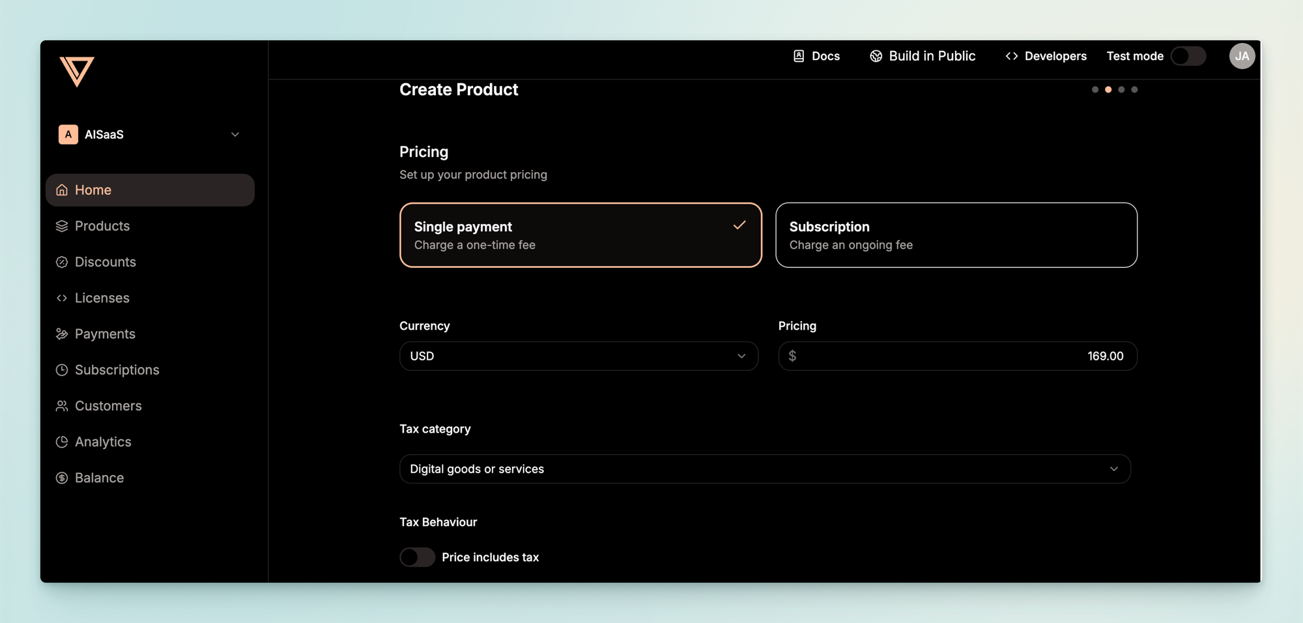Click the Home house icon
The image size is (1303, 623).
click(x=62, y=190)
